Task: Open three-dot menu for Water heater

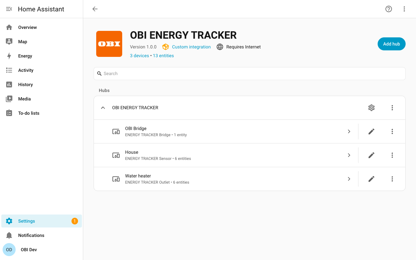Action: tap(392, 179)
